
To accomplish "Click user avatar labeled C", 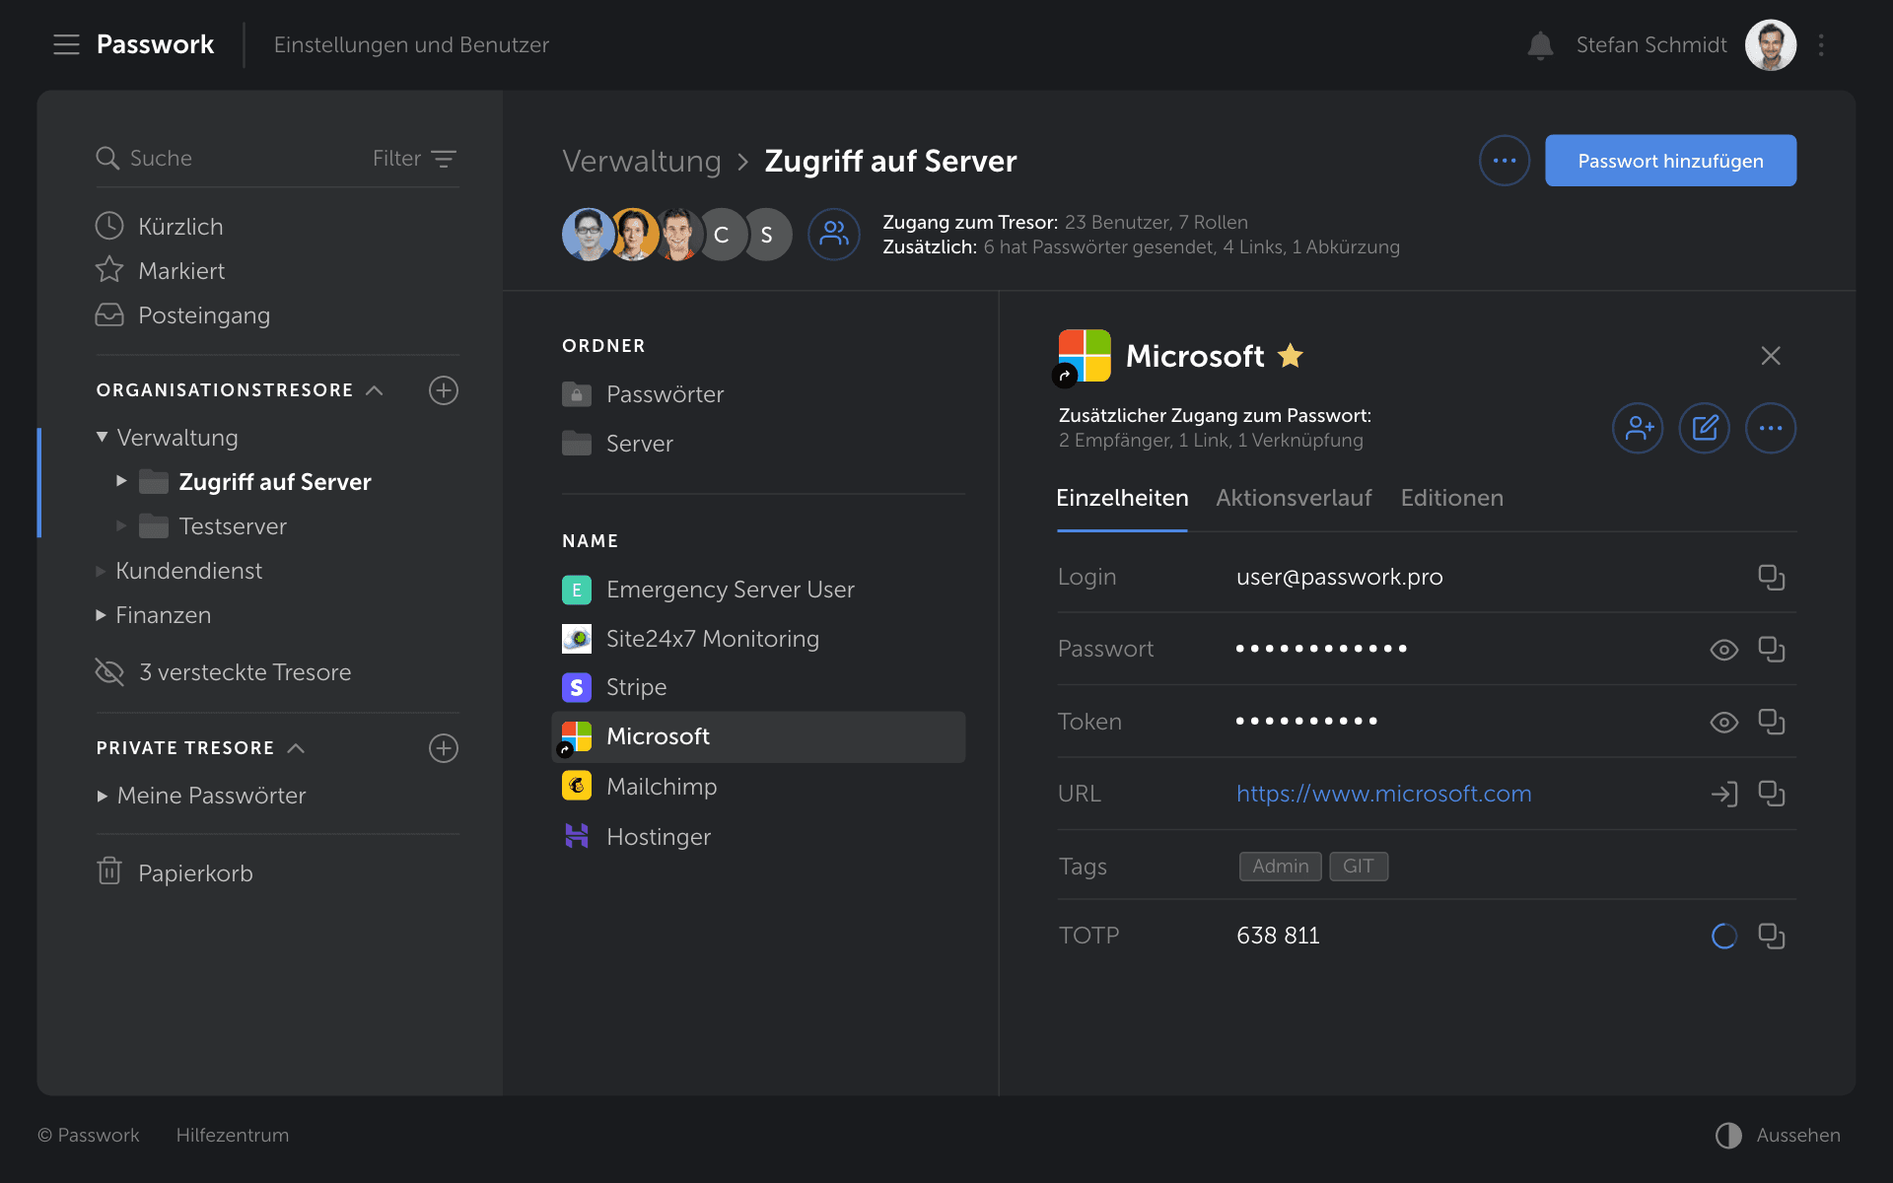I will point(722,235).
